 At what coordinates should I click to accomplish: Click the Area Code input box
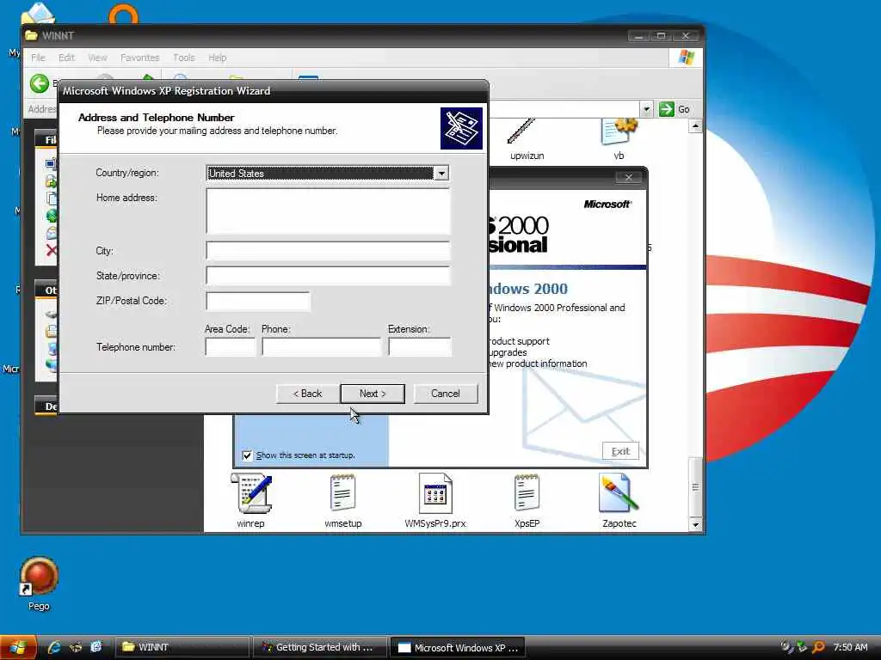coord(231,347)
